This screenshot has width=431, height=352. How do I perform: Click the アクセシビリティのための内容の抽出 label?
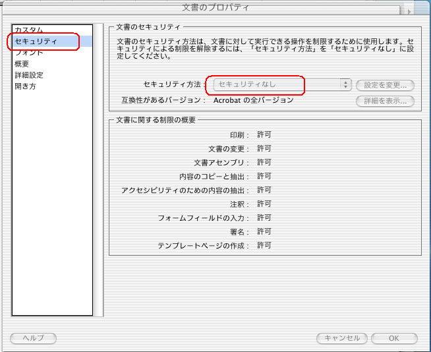click(x=185, y=191)
